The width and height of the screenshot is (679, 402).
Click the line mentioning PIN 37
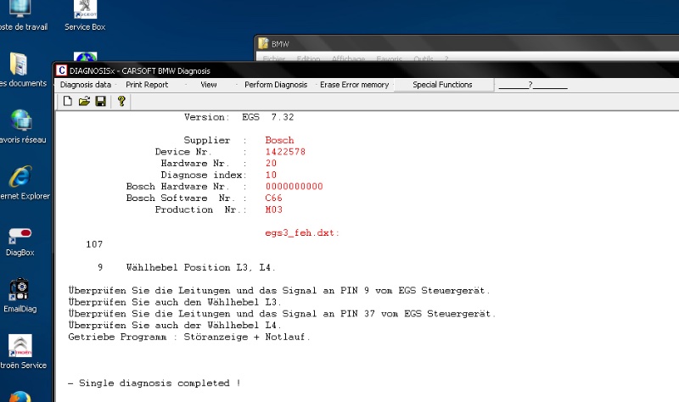(x=282, y=314)
